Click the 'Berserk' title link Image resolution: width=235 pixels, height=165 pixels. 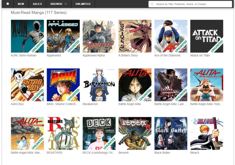123,153
